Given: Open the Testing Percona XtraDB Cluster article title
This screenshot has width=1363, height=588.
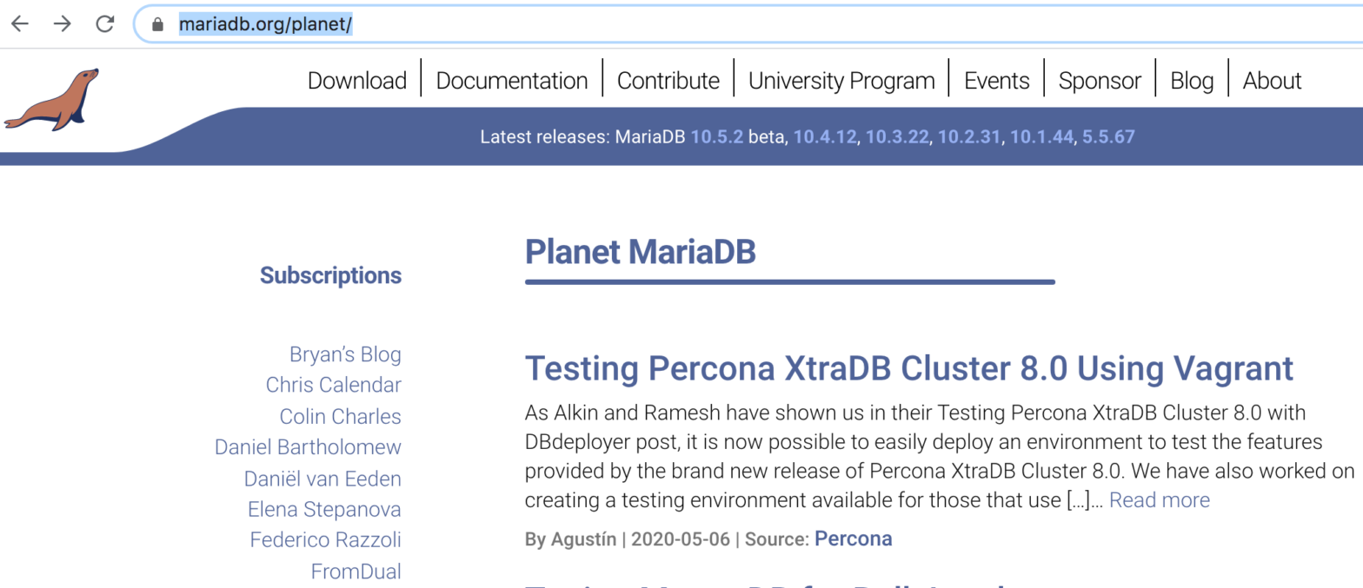Looking at the screenshot, I should pos(909,368).
